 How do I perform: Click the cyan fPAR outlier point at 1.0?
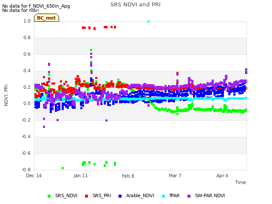click(x=148, y=22)
